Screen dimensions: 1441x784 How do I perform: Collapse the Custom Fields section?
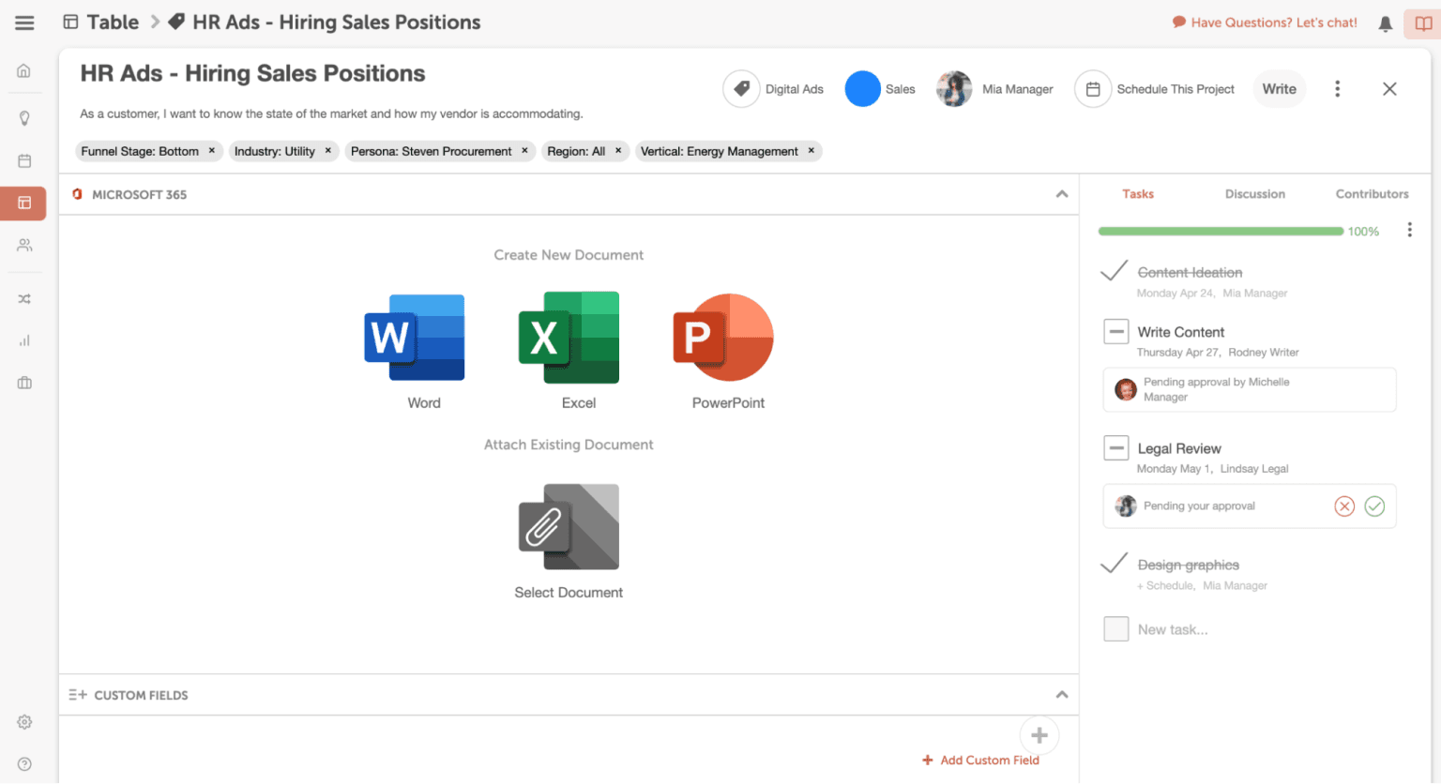click(1062, 695)
